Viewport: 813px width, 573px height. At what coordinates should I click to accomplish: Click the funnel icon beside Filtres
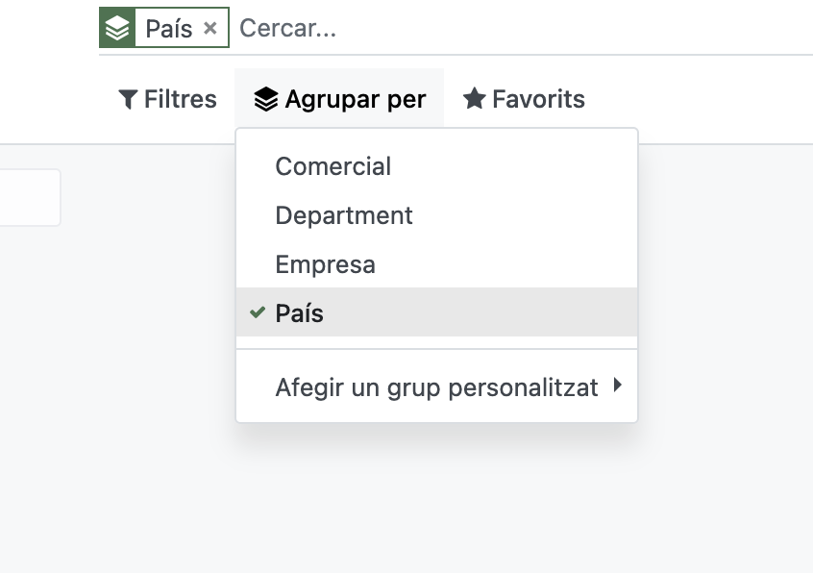(128, 99)
